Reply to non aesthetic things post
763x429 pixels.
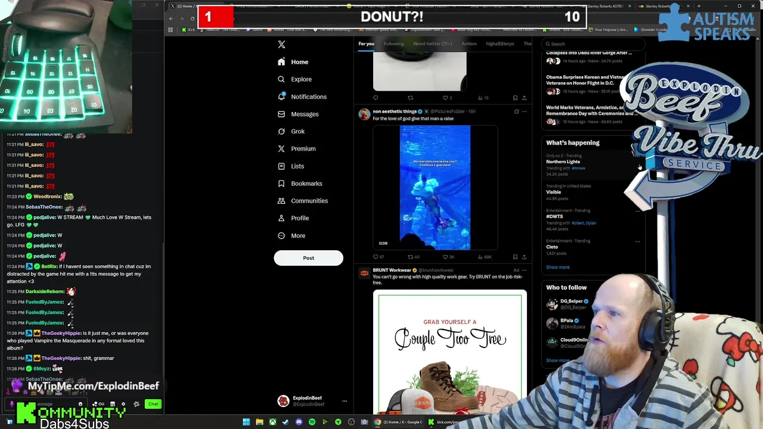point(376,257)
